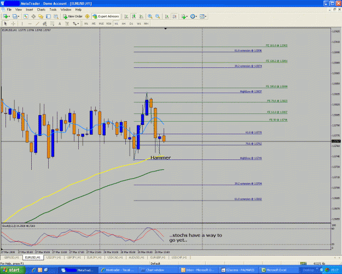Switch to the EURGBP,H1 chart tab

coord(158,258)
